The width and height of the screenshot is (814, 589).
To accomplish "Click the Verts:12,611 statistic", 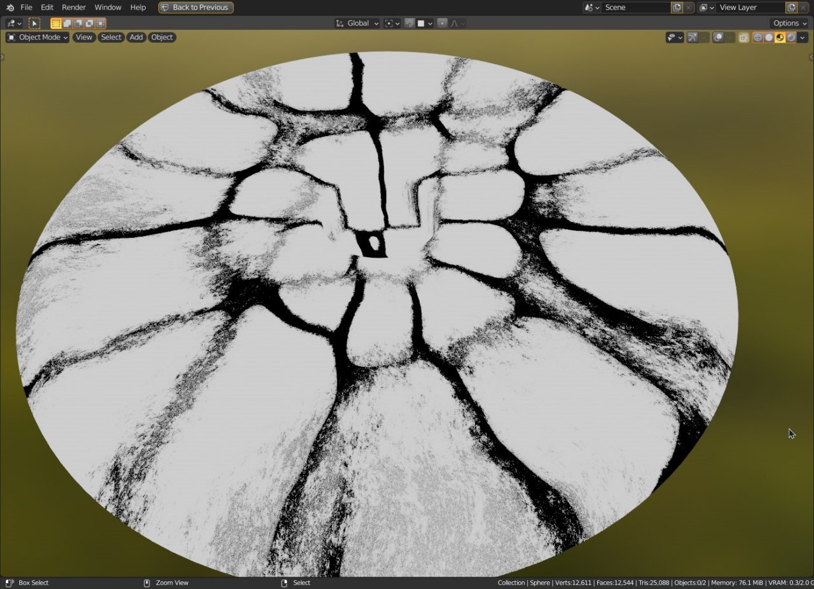I will point(573,583).
